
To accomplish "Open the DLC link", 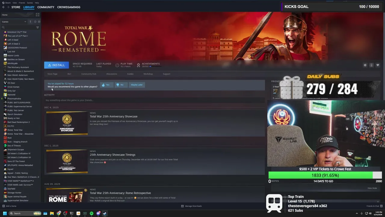I will point(69,74).
